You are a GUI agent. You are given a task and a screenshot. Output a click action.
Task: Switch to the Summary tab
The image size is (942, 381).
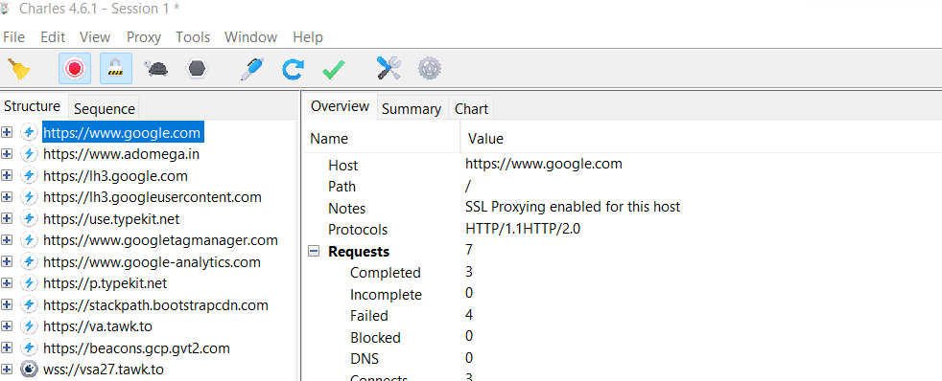point(412,109)
